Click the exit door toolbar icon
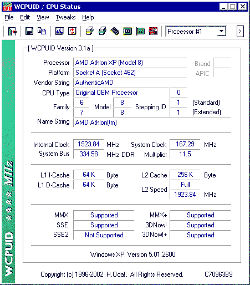Screen dimensions: 250x285 coord(12,31)
